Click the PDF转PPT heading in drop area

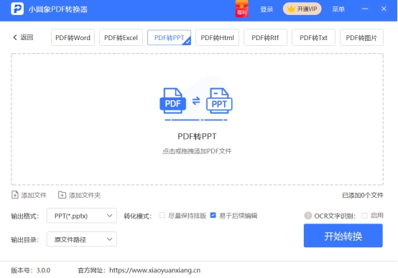click(x=197, y=136)
